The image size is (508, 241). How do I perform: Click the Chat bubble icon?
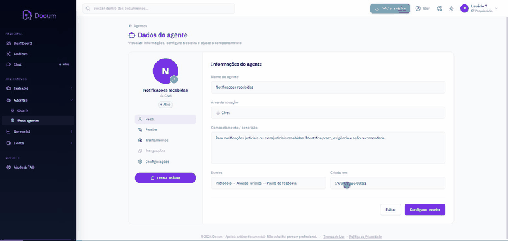9,64
